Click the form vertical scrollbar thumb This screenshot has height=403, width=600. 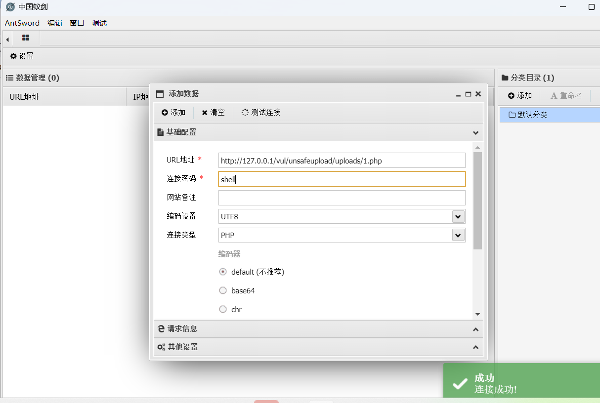coord(477,201)
